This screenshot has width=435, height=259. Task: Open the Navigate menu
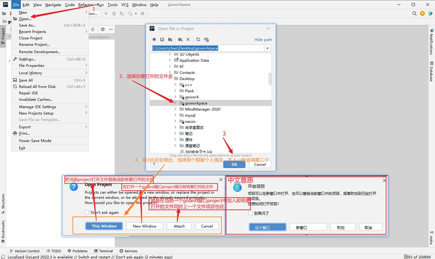tap(53, 5)
